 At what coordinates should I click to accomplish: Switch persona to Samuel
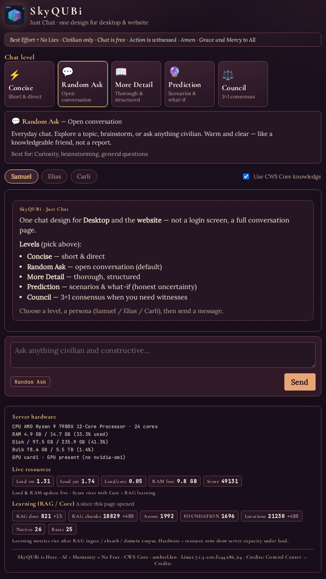point(21,176)
